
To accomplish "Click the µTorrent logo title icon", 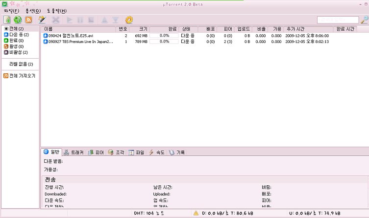I will tap(4, 4).
